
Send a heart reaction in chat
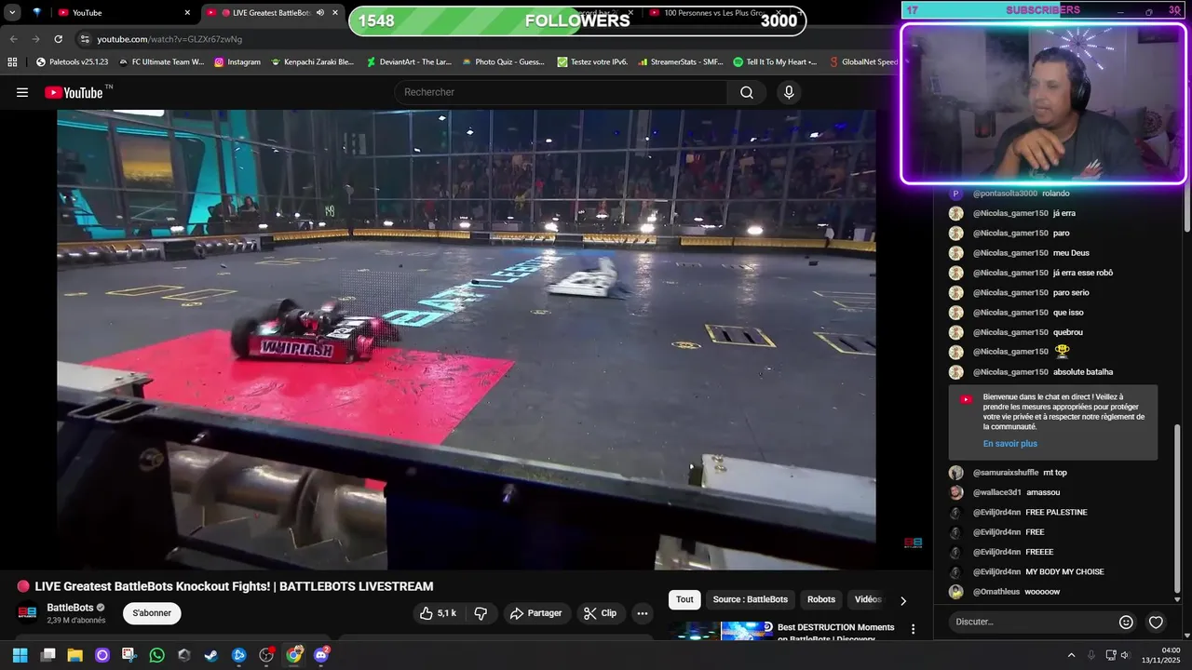[x=1156, y=622]
